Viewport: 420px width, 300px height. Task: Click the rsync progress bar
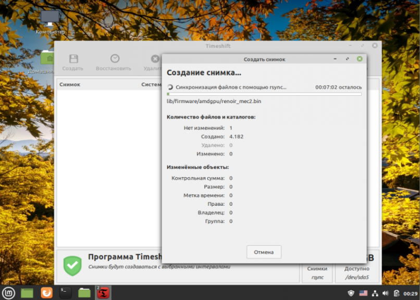pyautogui.click(x=264, y=94)
